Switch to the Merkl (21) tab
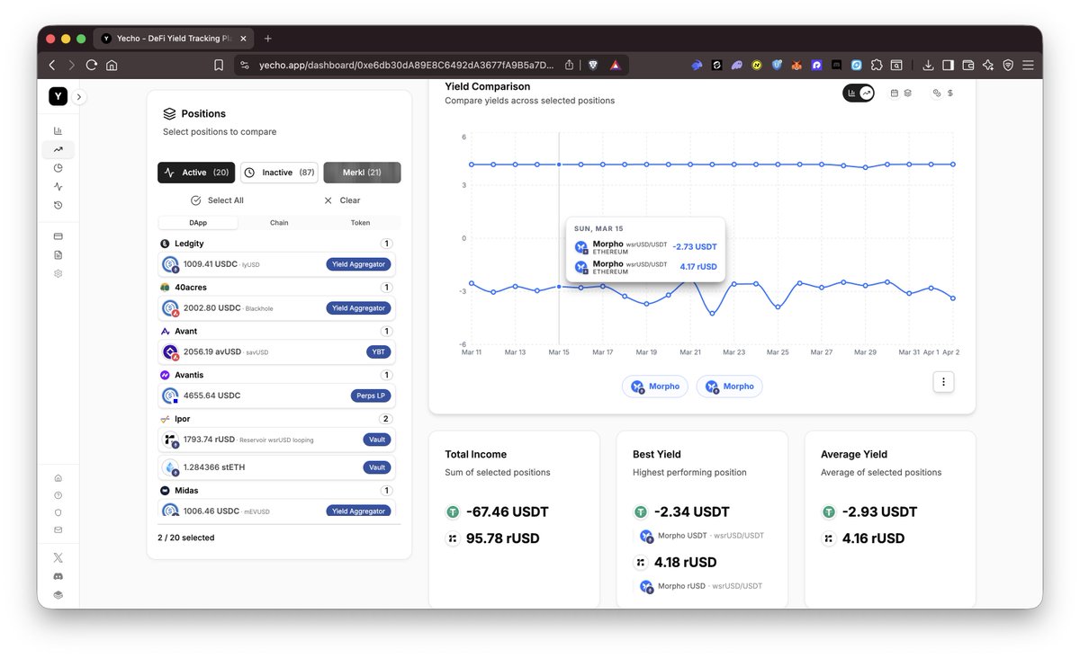Image resolution: width=1080 pixels, height=658 pixels. (x=362, y=173)
